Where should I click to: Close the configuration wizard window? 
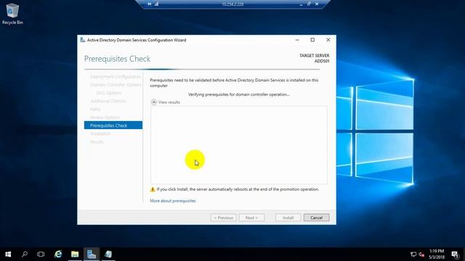(x=328, y=40)
